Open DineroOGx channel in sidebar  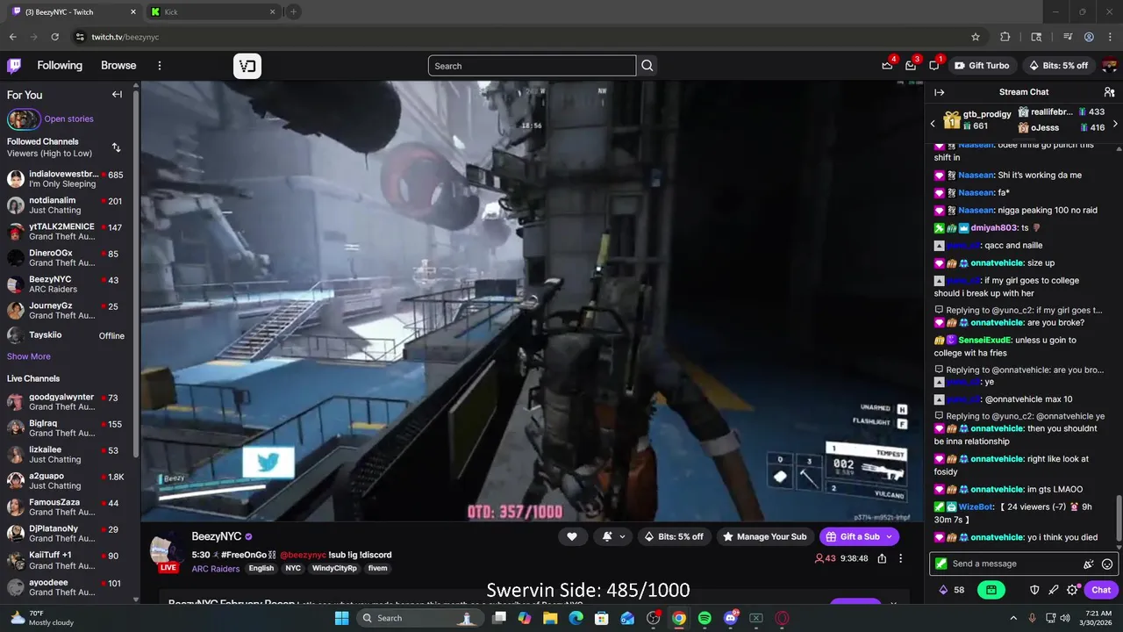68,258
